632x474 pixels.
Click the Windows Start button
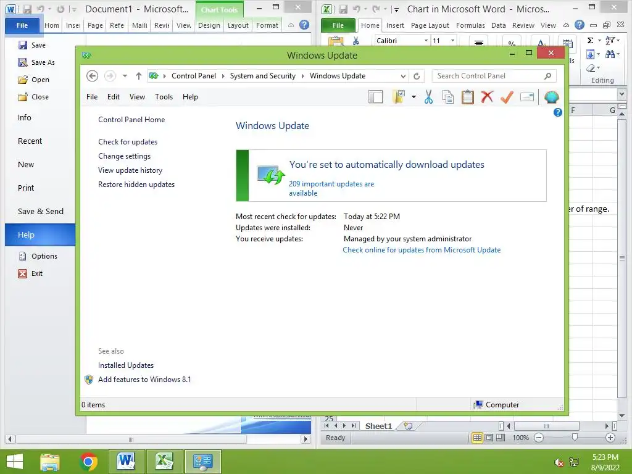pyautogui.click(x=15, y=462)
